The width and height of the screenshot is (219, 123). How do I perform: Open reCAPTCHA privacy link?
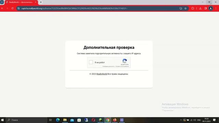108,67
